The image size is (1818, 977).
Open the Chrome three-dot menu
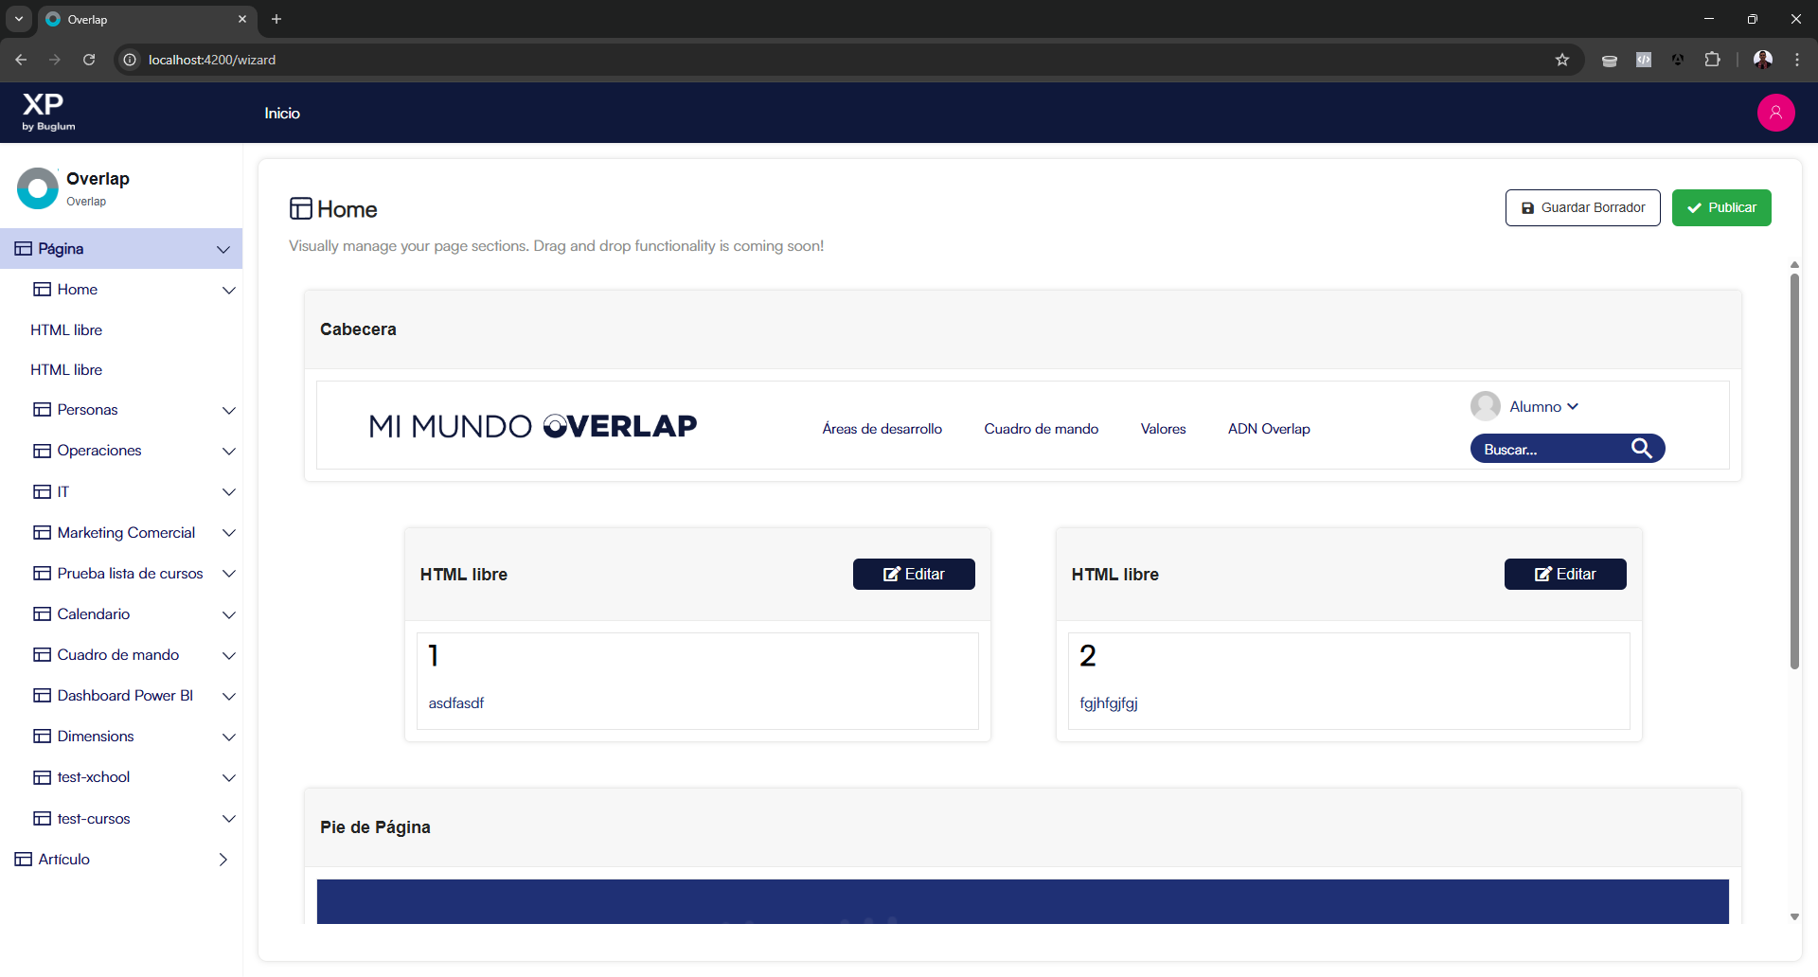(x=1797, y=60)
